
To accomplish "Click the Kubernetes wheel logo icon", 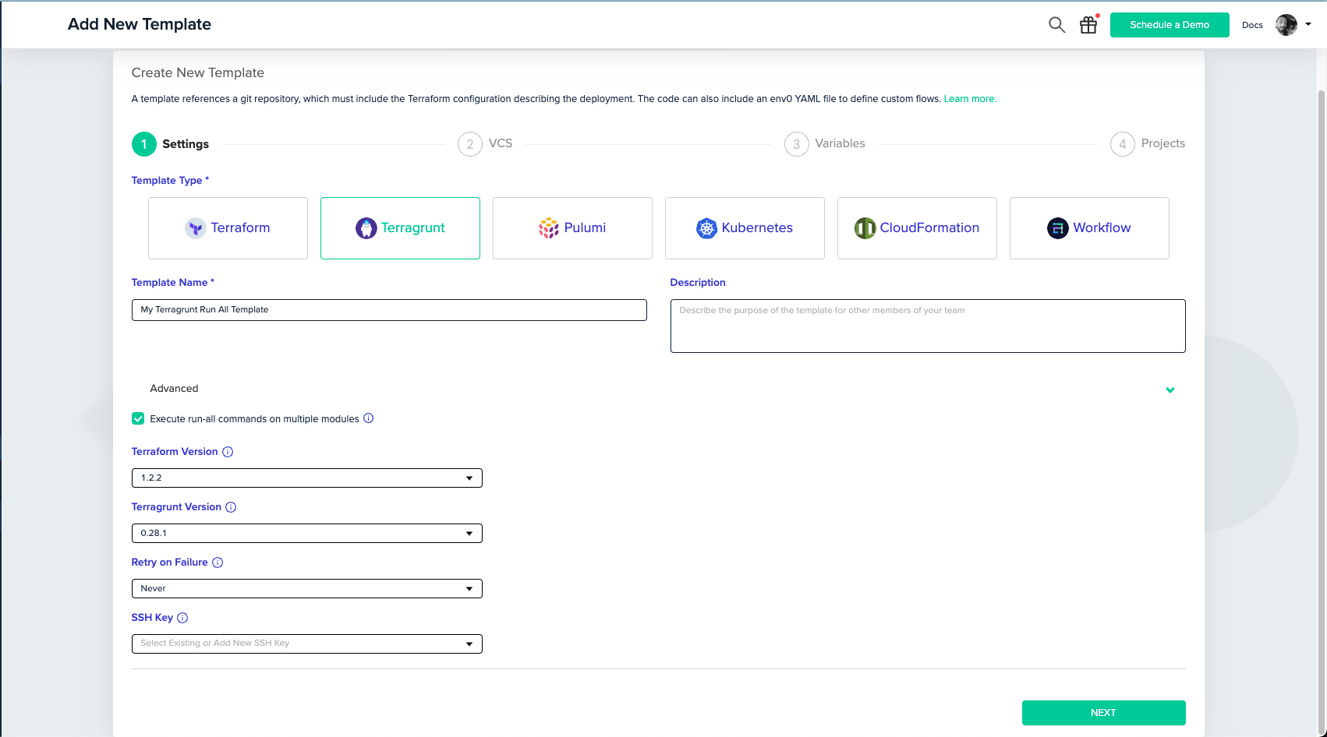I will (x=706, y=228).
